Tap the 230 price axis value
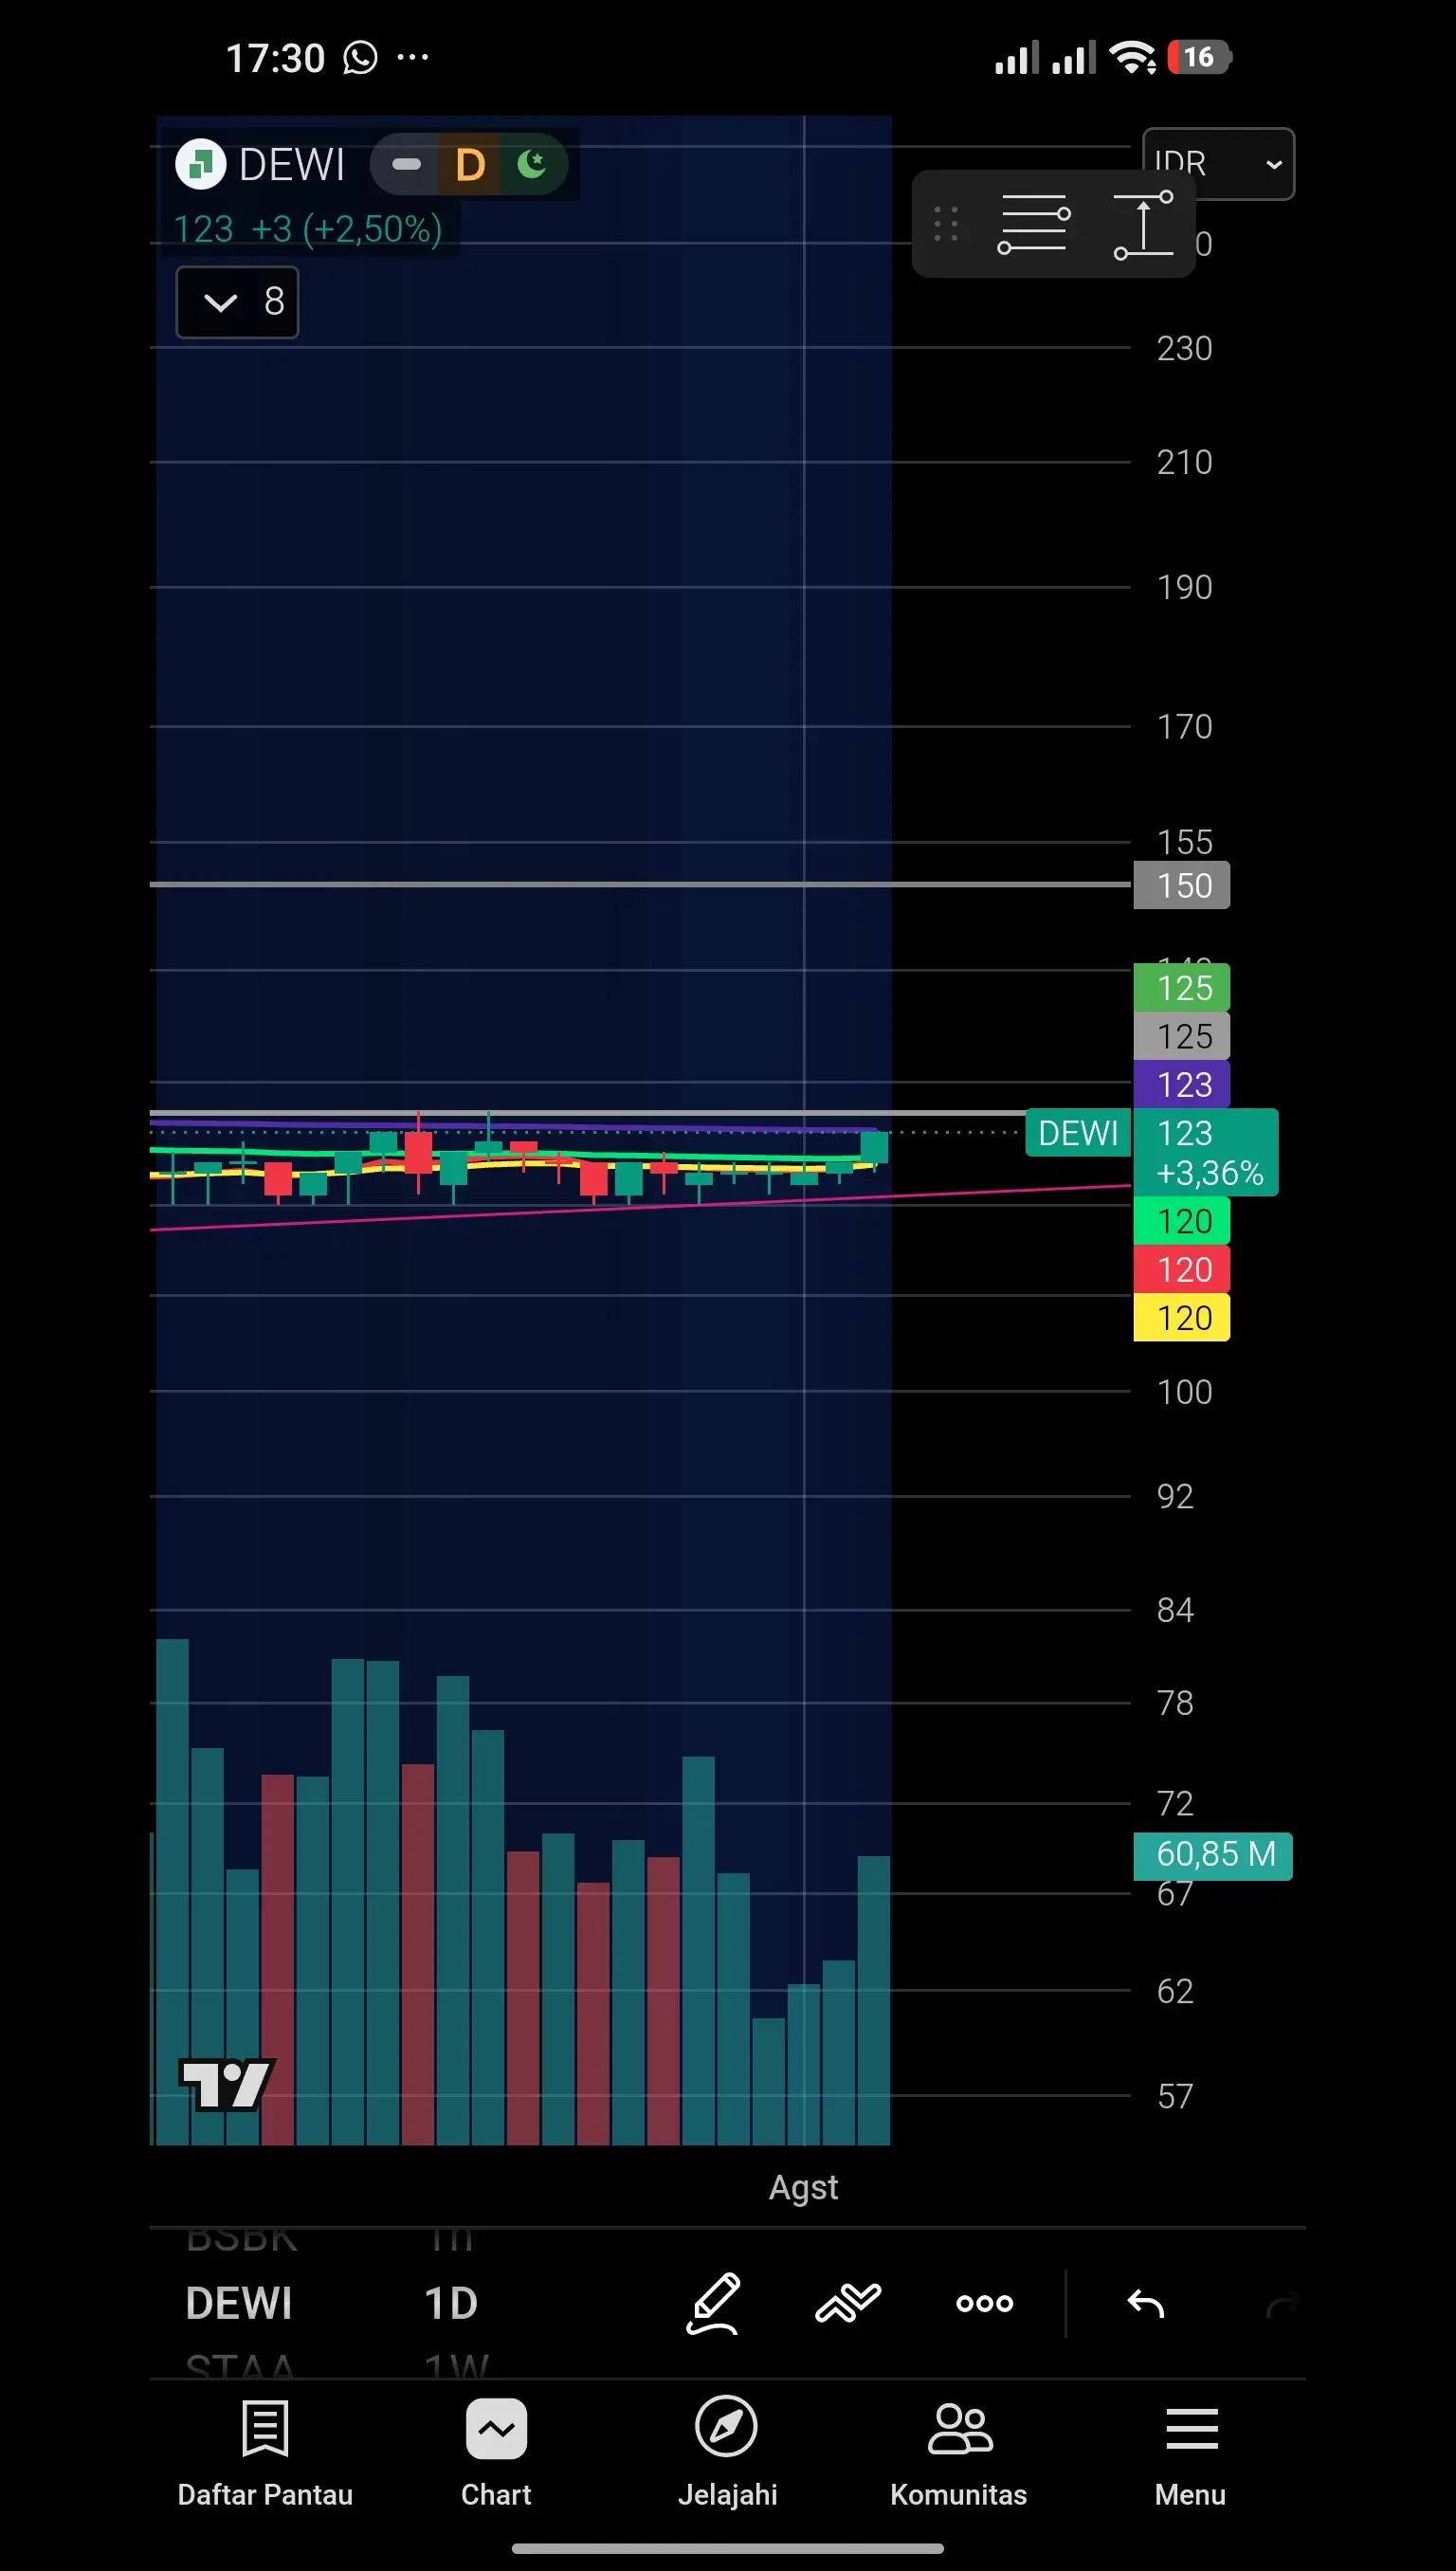 click(1184, 348)
